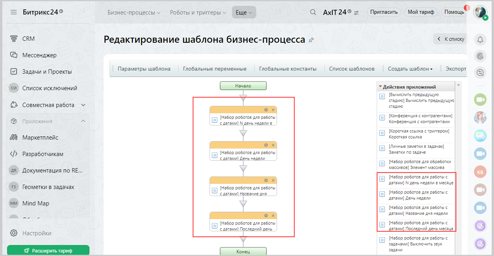The width and height of the screenshot is (494, 256).
Task: Open Параметры шаблона
Action: point(144,69)
